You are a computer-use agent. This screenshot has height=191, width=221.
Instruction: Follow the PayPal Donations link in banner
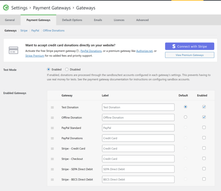point(91,51)
